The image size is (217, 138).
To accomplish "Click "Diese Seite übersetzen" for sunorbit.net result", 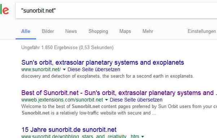I will tap(94, 69).
